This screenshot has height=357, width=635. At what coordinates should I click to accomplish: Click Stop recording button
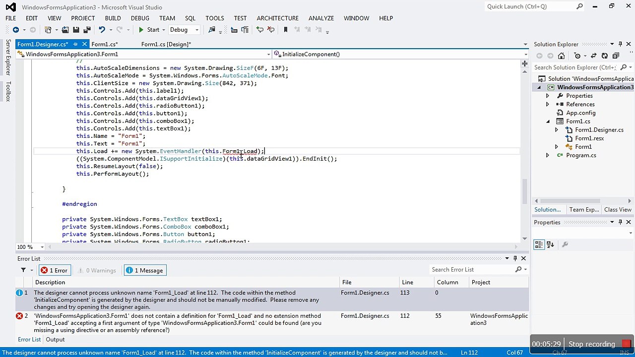click(x=599, y=344)
